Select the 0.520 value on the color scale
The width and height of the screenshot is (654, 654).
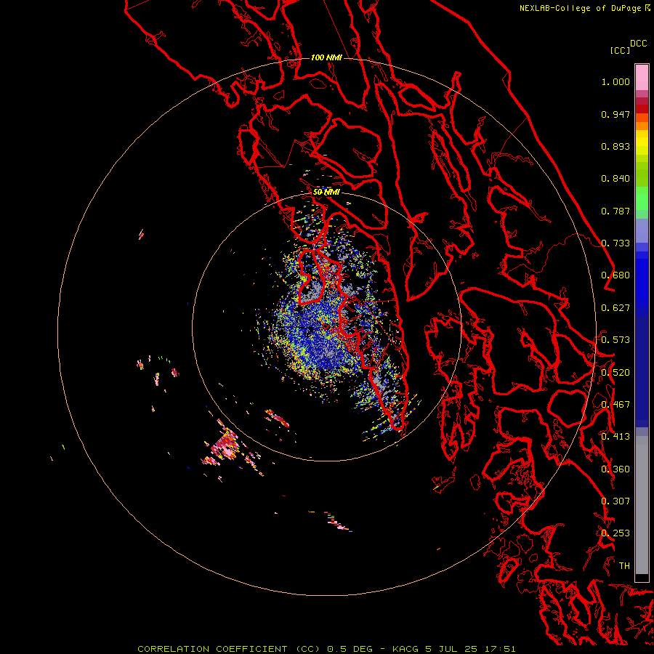615,373
